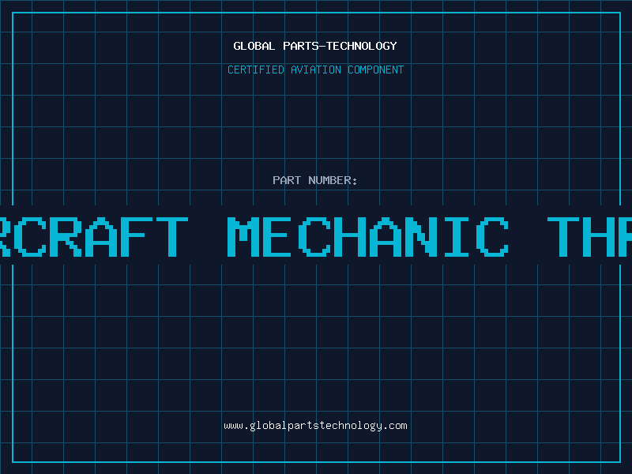Click the large 'MECHANIC' scrolling text

[x=367, y=237]
